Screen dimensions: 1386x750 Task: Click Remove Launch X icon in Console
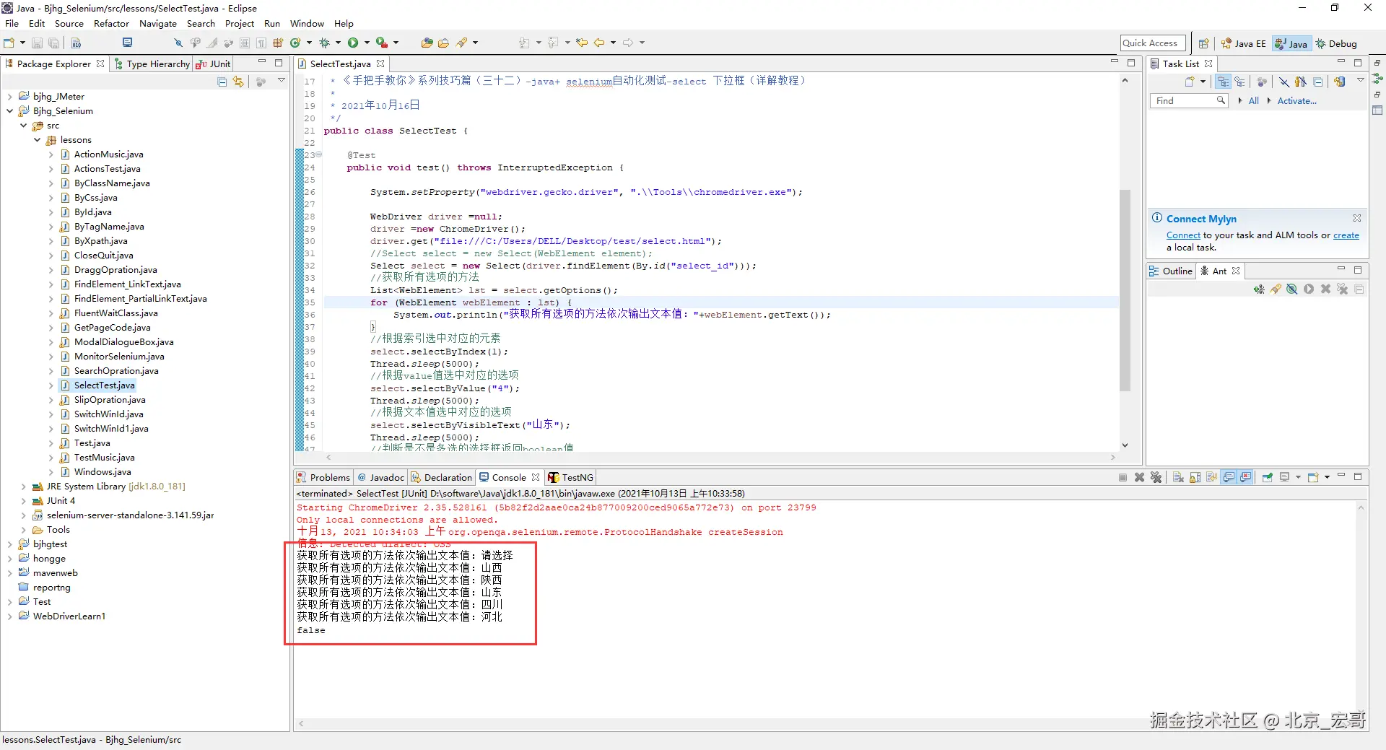[1139, 477]
